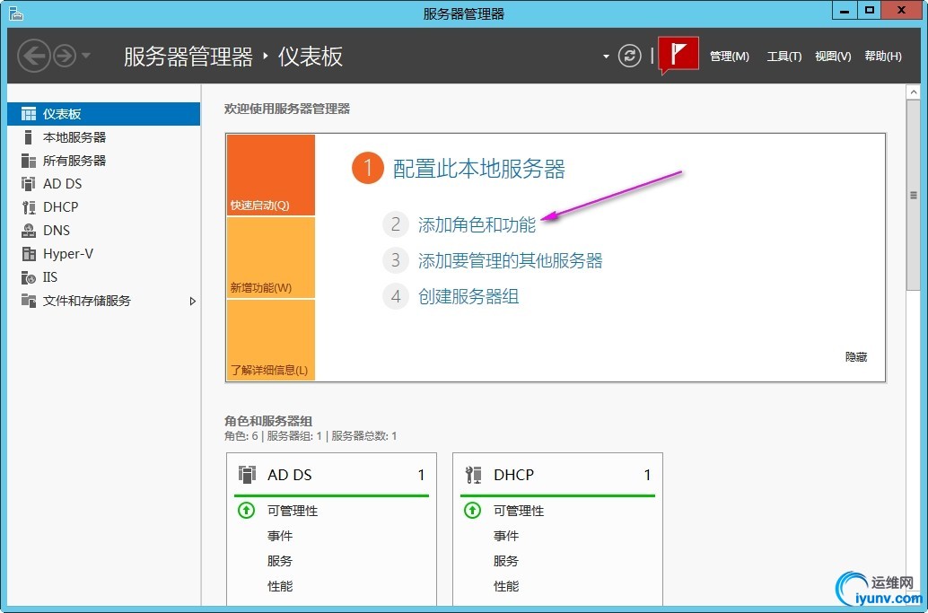This screenshot has height=613, width=928.
Task: Click the 仪表板 dashboard icon
Action: 29,114
